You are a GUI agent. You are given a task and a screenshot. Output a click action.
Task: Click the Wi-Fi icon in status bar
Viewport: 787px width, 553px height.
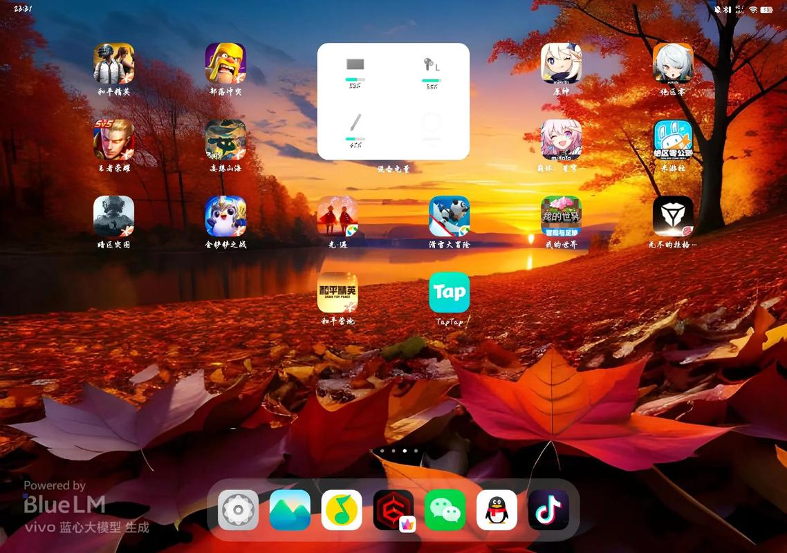pos(752,10)
